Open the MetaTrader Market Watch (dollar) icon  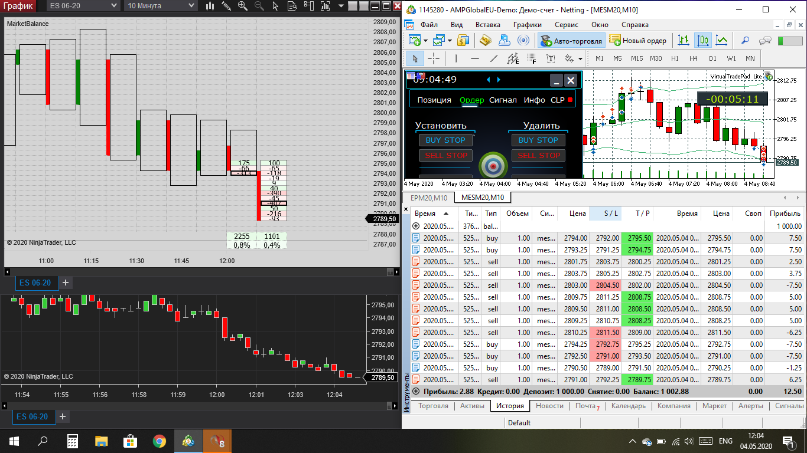point(463,40)
